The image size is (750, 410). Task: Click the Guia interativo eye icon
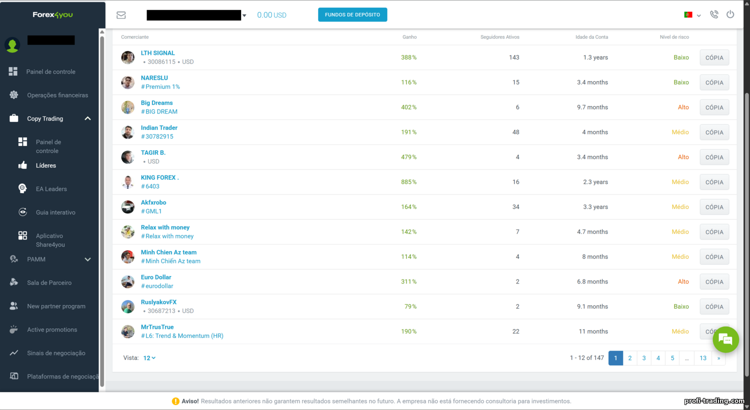22,212
